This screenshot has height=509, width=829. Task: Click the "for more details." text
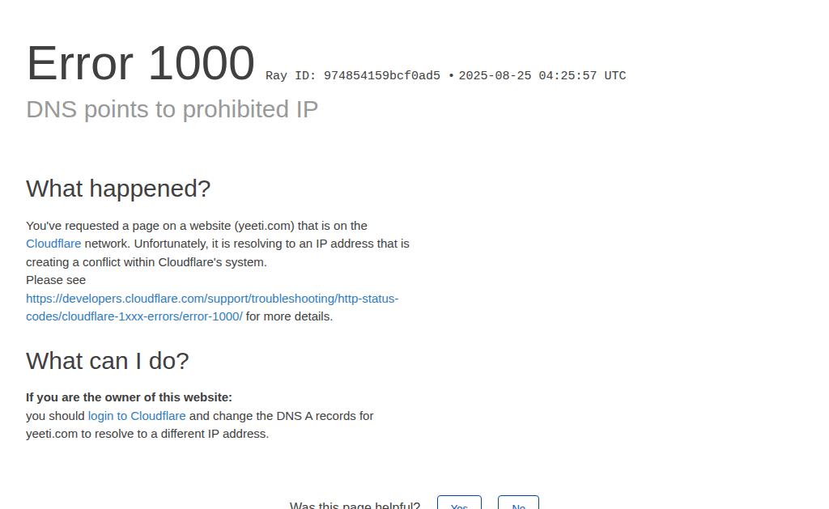tap(289, 316)
